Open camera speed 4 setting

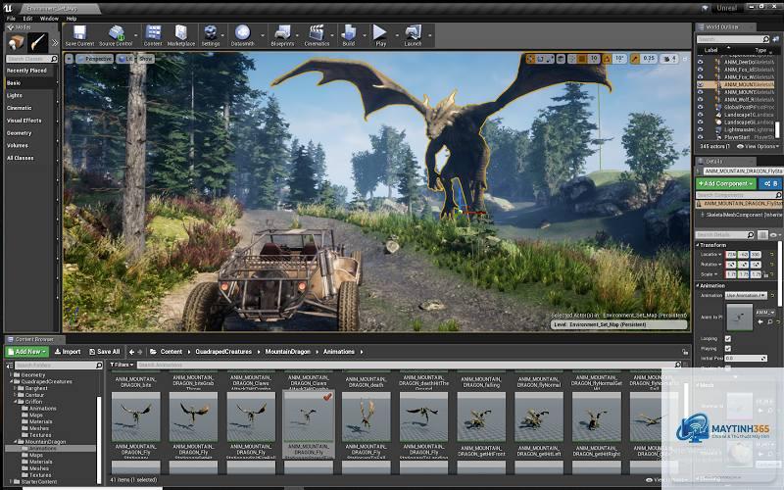tap(669, 59)
